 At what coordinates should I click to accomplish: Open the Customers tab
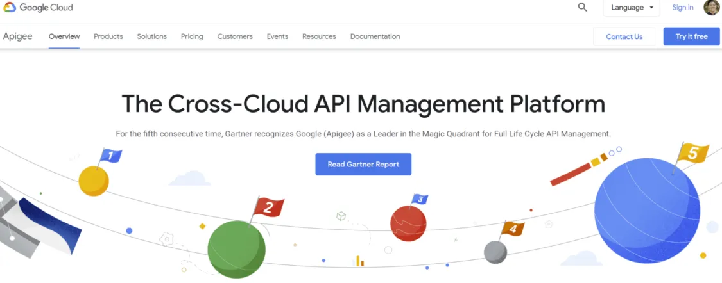[x=235, y=36]
